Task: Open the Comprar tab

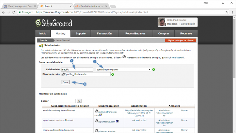Action: click(163, 33)
